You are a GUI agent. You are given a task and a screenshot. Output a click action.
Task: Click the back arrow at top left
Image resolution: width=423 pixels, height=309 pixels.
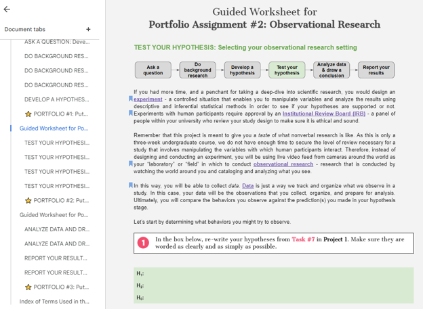pyautogui.click(x=7, y=9)
